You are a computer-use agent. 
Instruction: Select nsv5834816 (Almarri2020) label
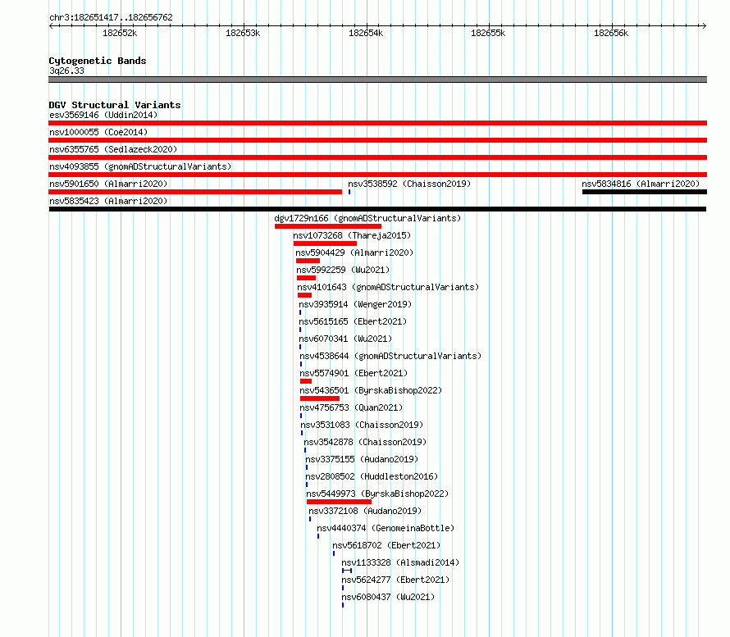point(641,184)
